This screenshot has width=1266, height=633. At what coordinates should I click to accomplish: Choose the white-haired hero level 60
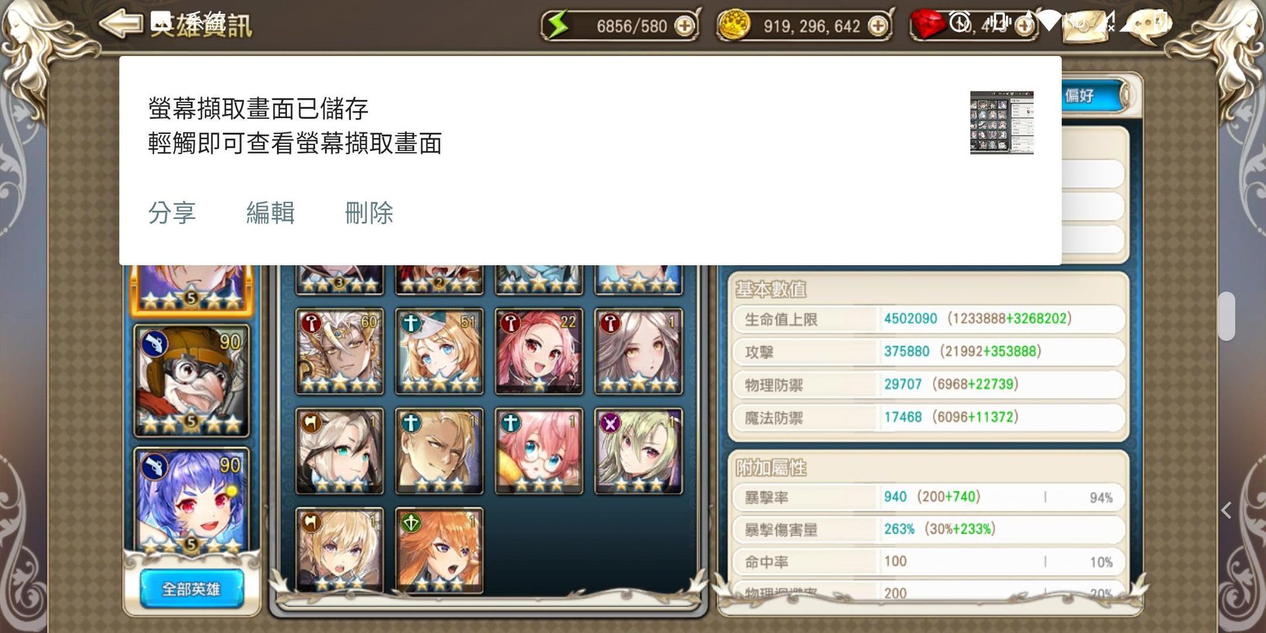[x=340, y=351]
